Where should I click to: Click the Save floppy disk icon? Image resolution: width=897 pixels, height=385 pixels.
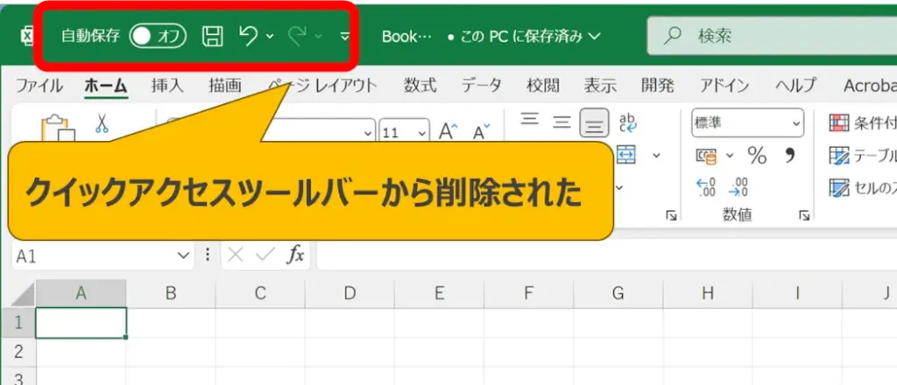coord(212,36)
